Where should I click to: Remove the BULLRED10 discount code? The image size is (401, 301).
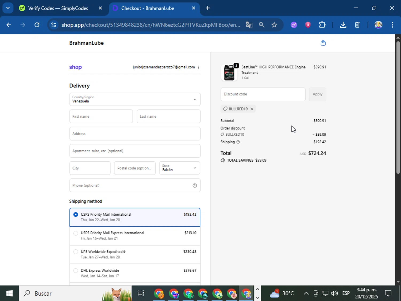pos(252,109)
